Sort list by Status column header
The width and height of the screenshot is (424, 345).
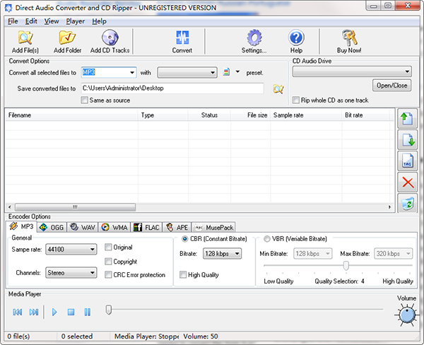(209, 115)
